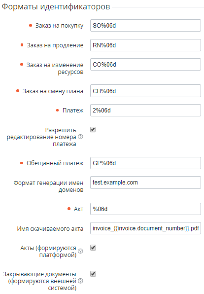This screenshot has height=294, width=204.
Task: Open help icon beside Закрывающие документы
Action: pos(80,281)
